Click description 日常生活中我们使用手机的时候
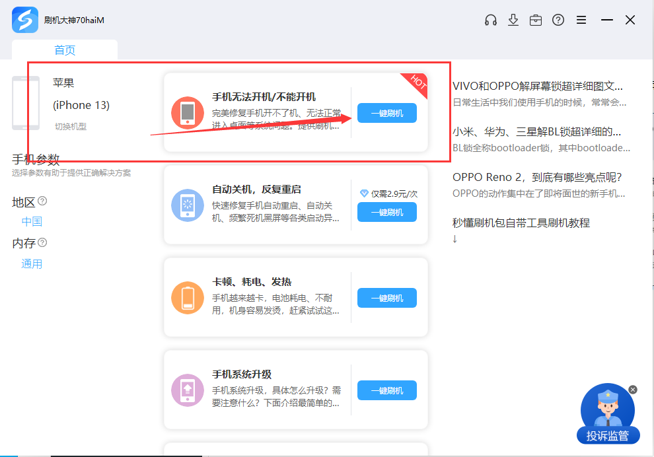 coord(539,102)
